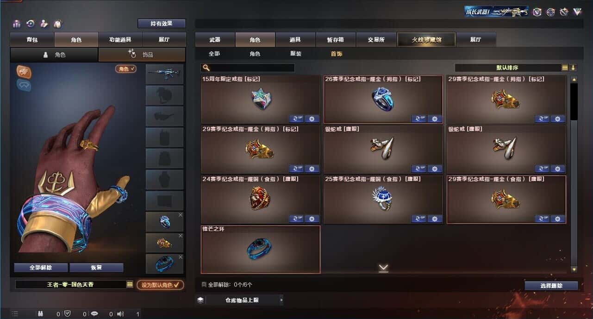Image resolution: width=593 pixels, height=319 pixels.
Task: Toggle the 角色 checkmark pill over character preview
Action: (x=126, y=69)
